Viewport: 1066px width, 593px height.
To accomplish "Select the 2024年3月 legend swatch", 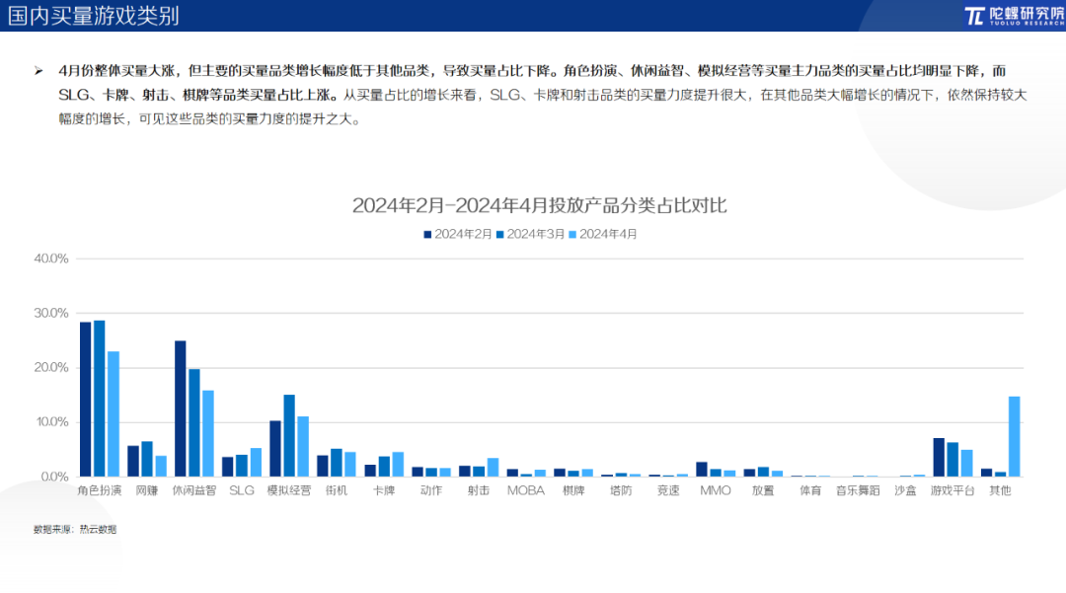I will coord(499,235).
